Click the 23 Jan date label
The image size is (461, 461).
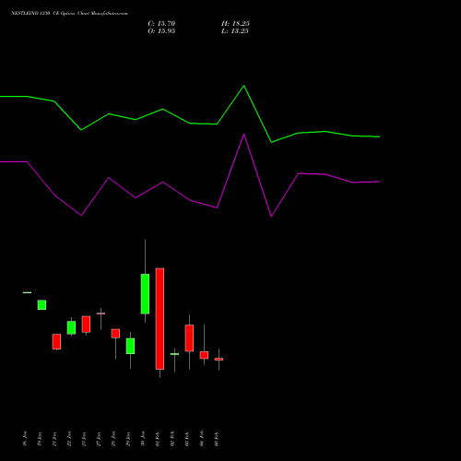pyautogui.click(x=84, y=439)
